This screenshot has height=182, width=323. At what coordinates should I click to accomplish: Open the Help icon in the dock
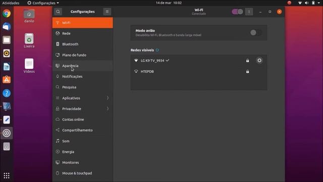tap(7, 93)
